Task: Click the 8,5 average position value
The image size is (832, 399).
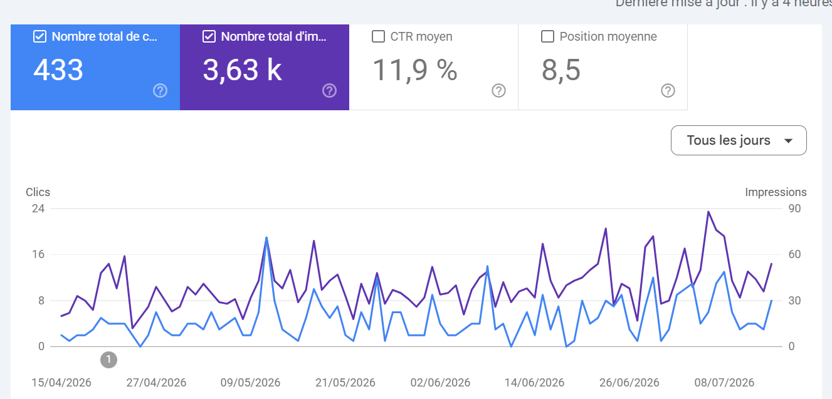Action: (561, 70)
